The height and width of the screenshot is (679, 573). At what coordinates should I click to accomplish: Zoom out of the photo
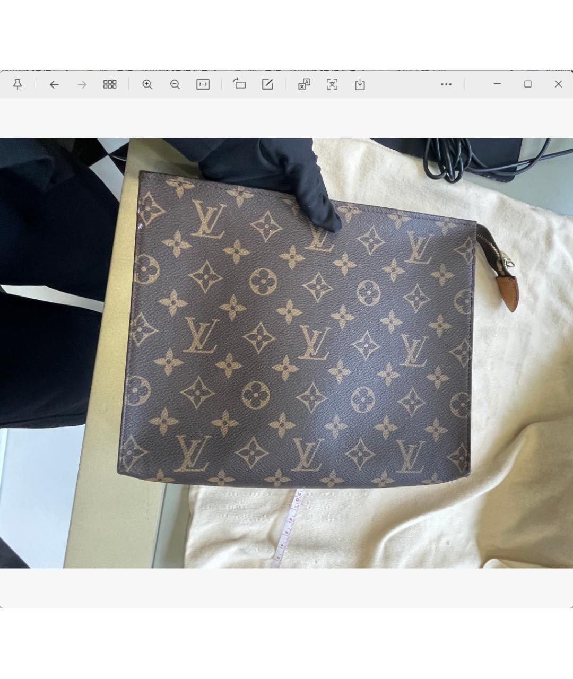click(175, 84)
